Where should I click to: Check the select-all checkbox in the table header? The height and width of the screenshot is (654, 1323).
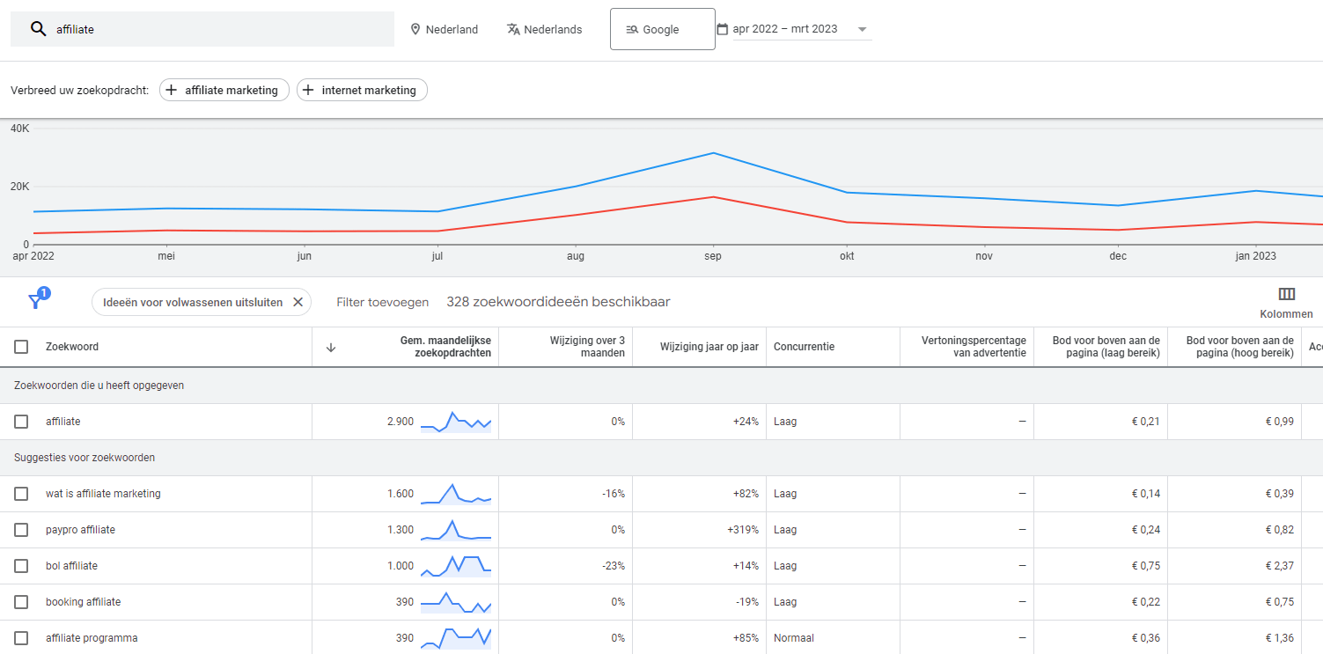(x=20, y=346)
